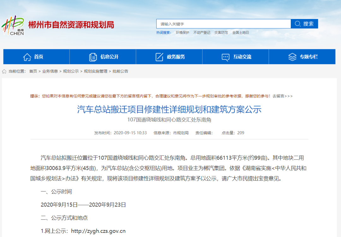Screen dimensions: 341x237
Task: Click the heading 二、公示方式和地点
Action: (x=64, y=218)
